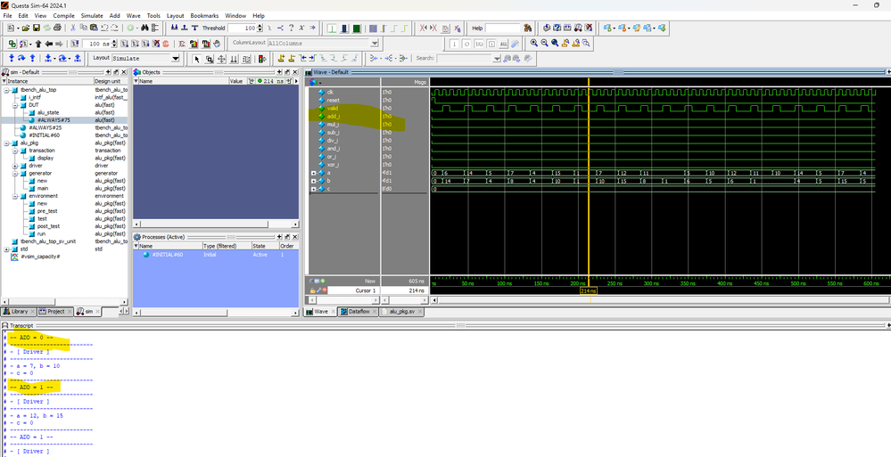Collapse the DUT tree node
Image resolution: width=891 pixels, height=457 pixels.
[x=12, y=105]
